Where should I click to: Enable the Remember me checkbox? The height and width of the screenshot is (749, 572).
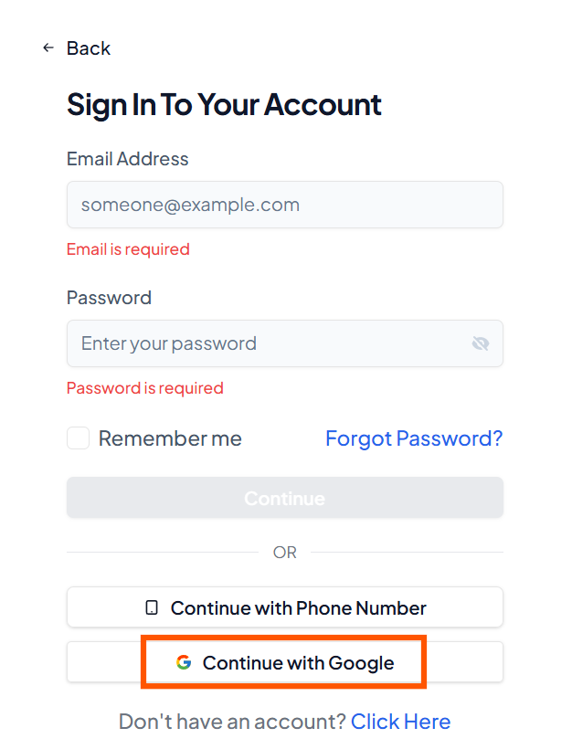[79, 438]
